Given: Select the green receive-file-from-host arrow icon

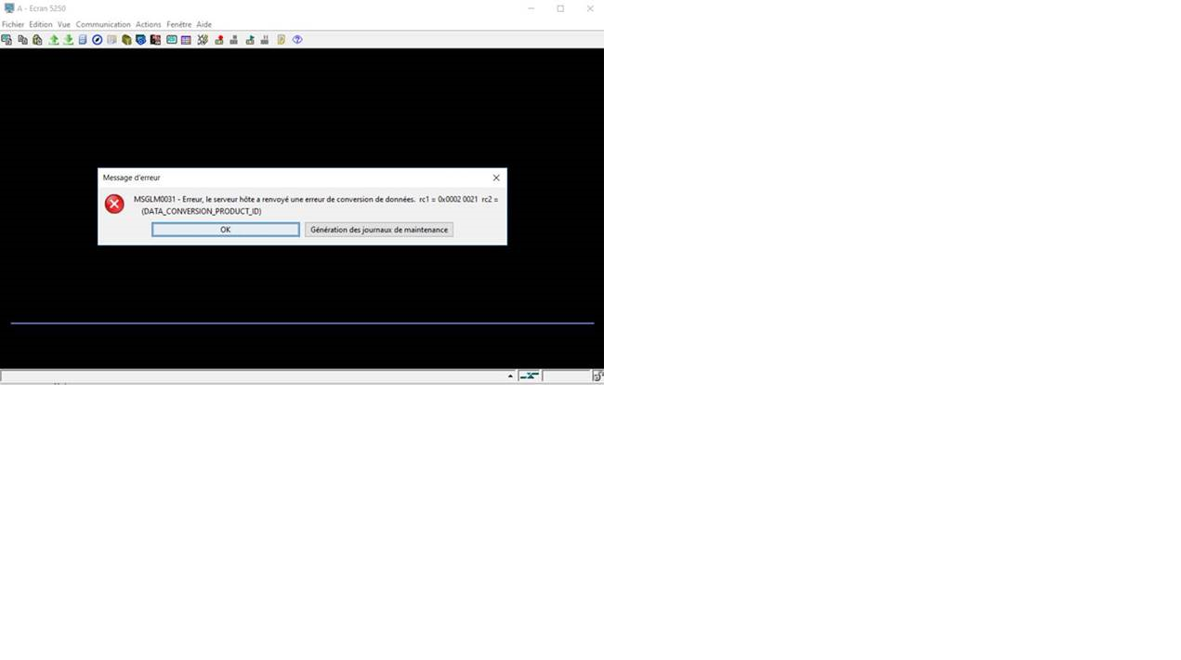Looking at the screenshot, I should 68,39.
